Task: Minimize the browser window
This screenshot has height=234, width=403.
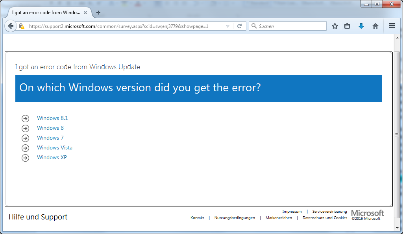Action: (x=366, y=4)
